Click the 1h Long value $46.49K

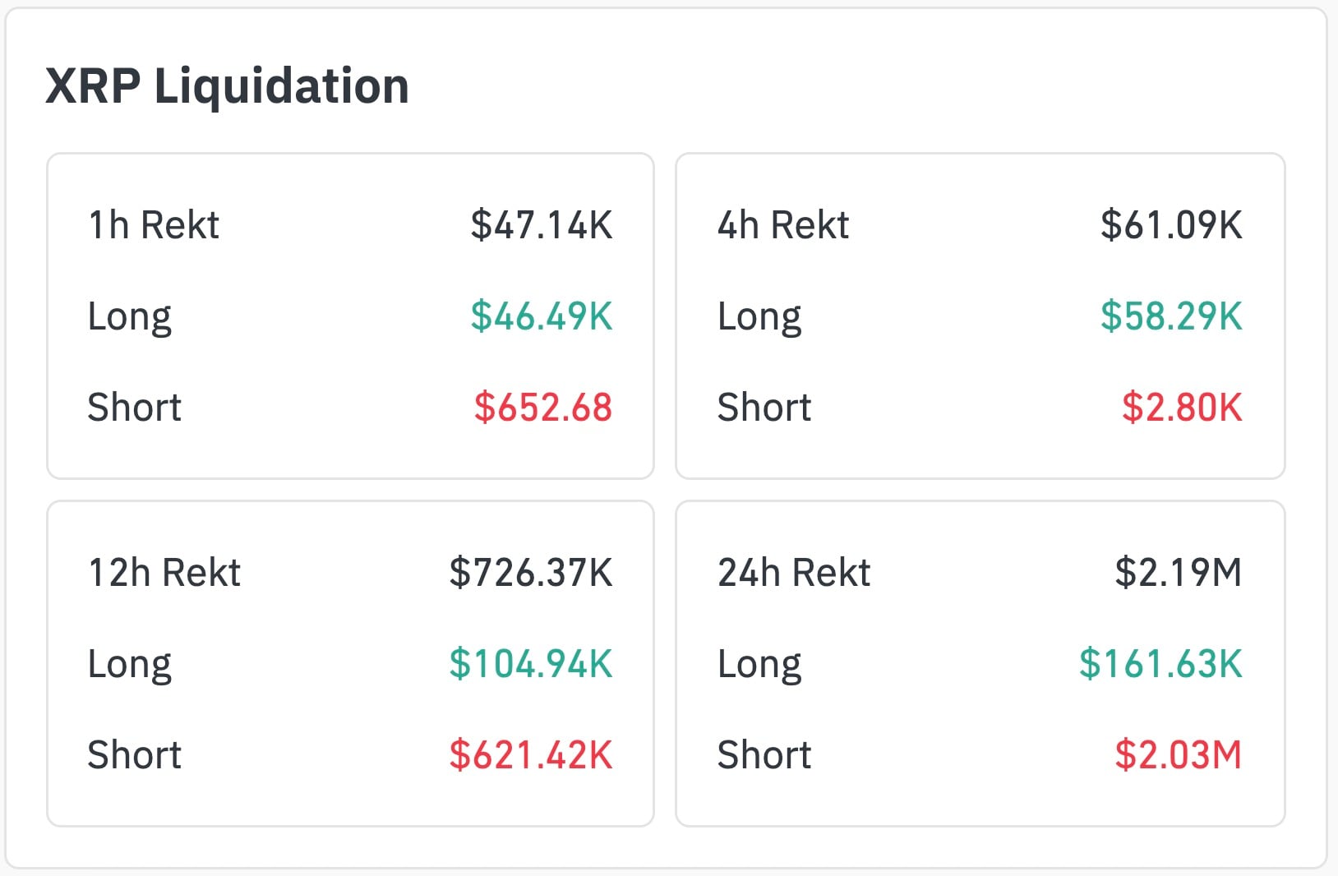[542, 316]
